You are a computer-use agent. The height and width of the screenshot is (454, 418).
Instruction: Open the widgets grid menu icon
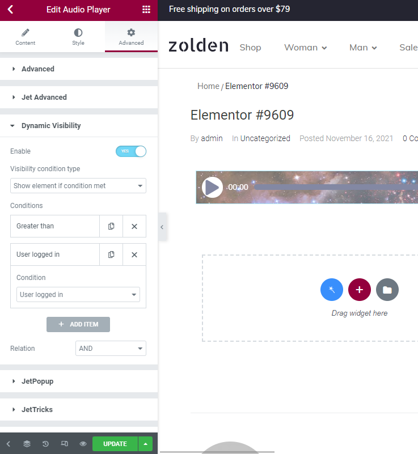point(146,10)
